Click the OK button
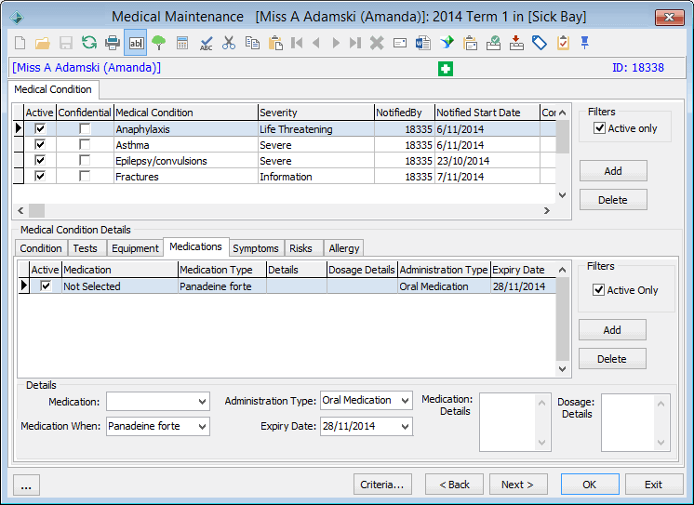Image resolution: width=694 pixels, height=505 pixels. tap(590, 485)
